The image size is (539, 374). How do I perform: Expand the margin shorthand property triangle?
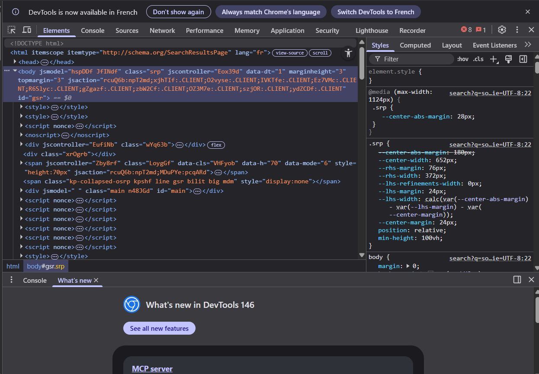409,266
